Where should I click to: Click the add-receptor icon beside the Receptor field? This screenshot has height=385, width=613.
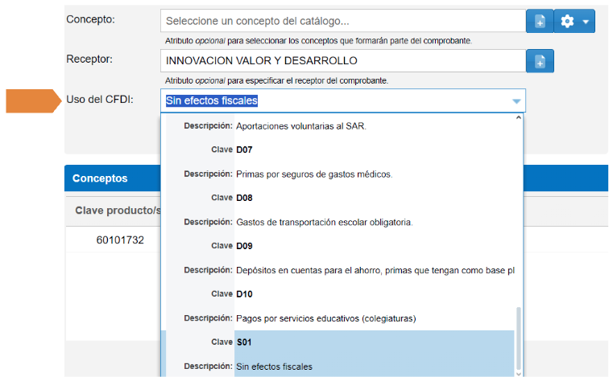pyautogui.click(x=540, y=61)
